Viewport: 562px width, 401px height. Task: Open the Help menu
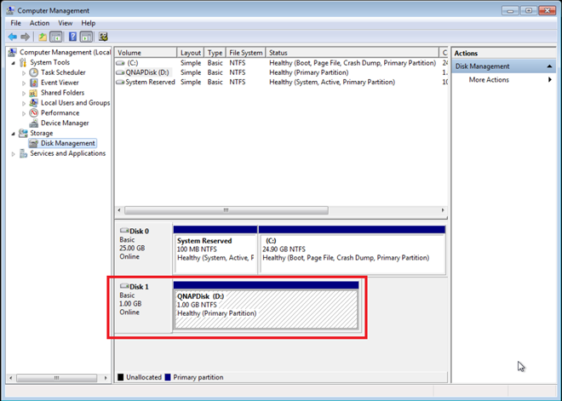89,23
